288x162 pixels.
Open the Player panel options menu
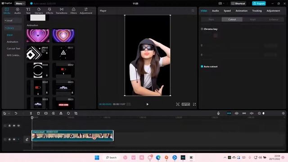193,11
